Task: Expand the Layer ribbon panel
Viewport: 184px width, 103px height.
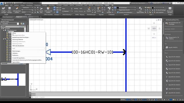Action: click(x=151, y=15)
